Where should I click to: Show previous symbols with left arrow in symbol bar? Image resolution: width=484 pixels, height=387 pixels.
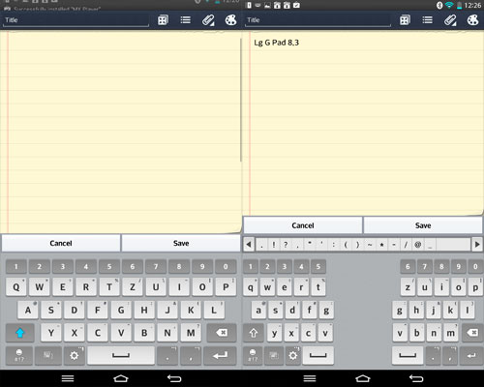click(249, 245)
